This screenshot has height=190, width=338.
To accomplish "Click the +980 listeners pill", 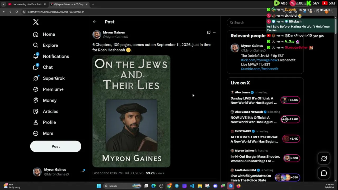I will pos(292,158).
